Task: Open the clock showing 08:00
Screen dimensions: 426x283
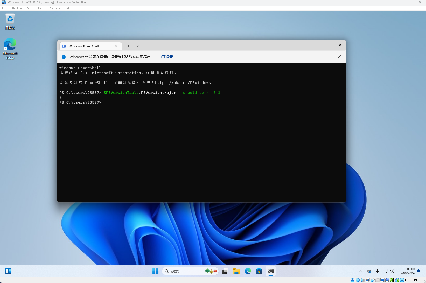Action: (407, 271)
